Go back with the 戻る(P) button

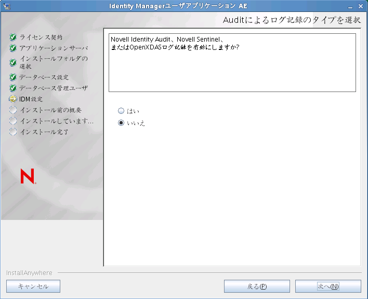(257, 286)
